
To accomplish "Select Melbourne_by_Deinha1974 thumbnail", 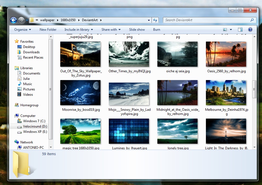I will [226, 93].
